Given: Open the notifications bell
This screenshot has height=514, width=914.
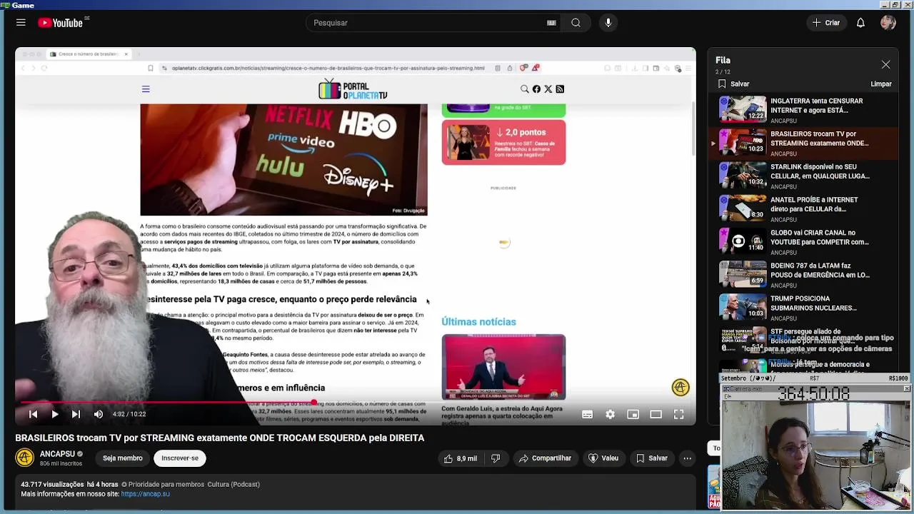Looking at the screenshot, I should click(x=860, y=23).
